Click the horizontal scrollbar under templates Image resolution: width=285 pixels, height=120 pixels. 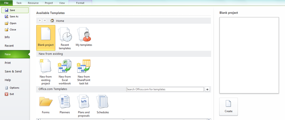click(x=124, y=119)
